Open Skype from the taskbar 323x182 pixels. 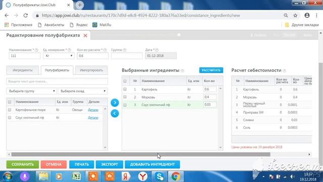point(159,176)
